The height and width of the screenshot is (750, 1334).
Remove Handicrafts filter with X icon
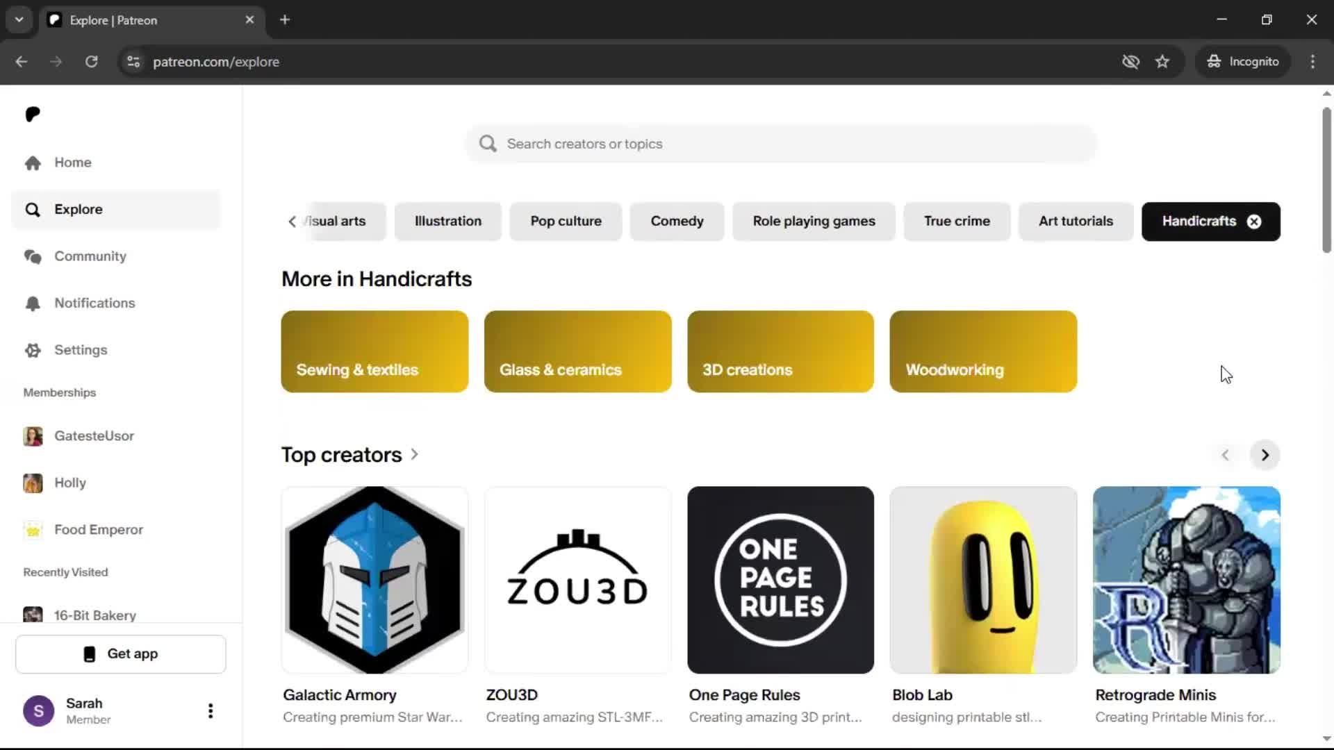[1254, 222]
